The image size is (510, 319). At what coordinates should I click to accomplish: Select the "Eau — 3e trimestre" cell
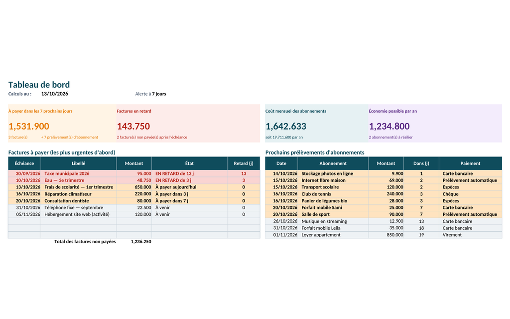(78, 180)
